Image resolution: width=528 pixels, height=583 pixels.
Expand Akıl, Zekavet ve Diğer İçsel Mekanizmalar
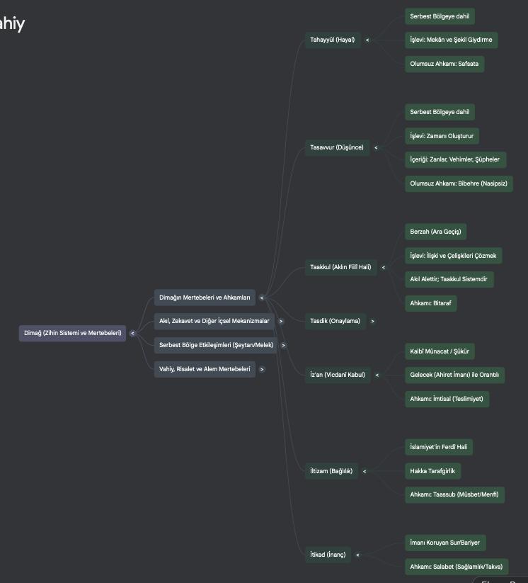point(281,321)
